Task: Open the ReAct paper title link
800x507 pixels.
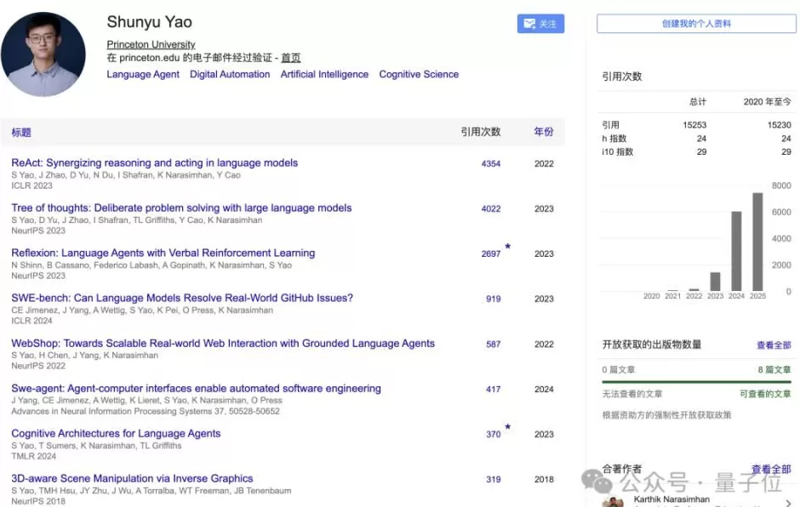Action: pyautogui.click(x=153, y=162)
